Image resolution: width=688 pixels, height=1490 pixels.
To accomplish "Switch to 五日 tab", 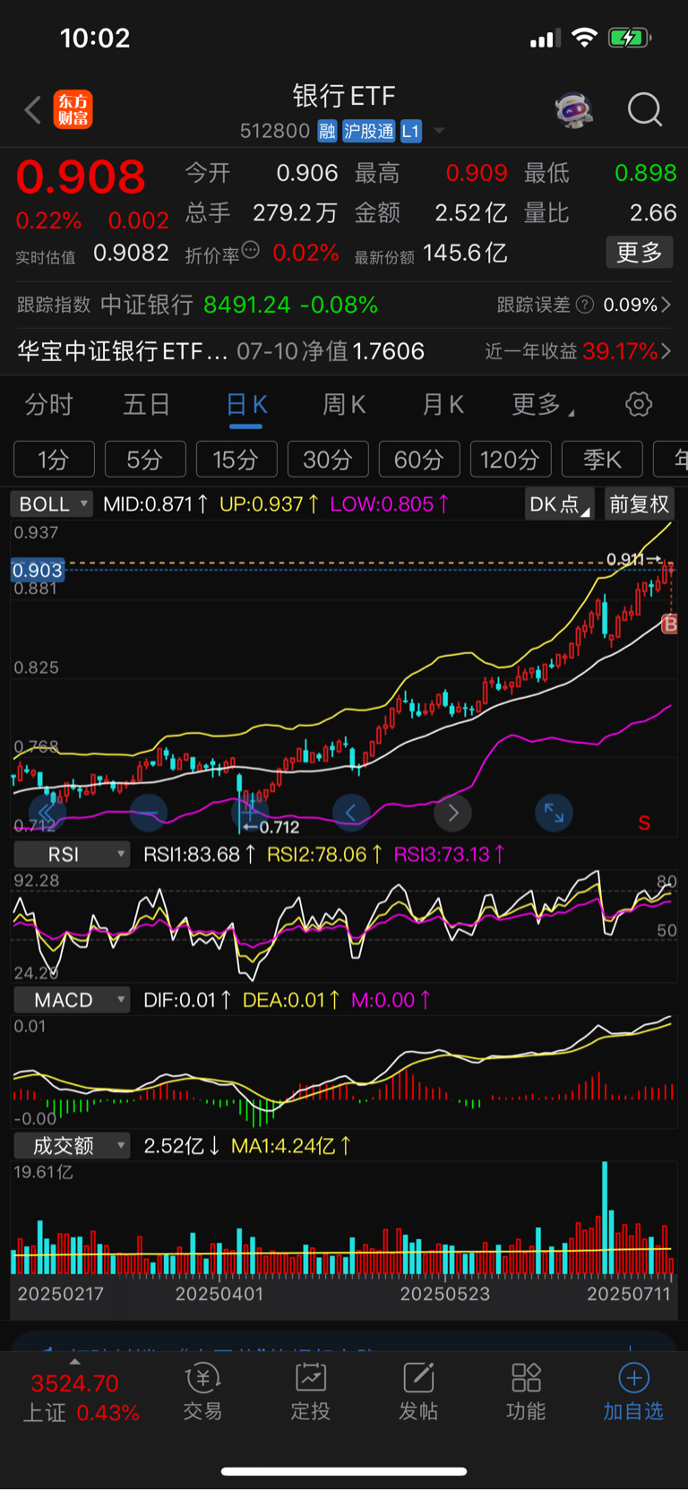I will [x=146, y=404].
